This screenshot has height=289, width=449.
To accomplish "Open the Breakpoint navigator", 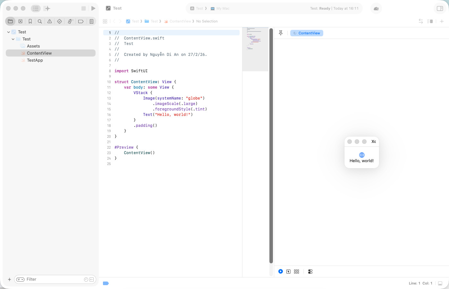I will (81, 21).
